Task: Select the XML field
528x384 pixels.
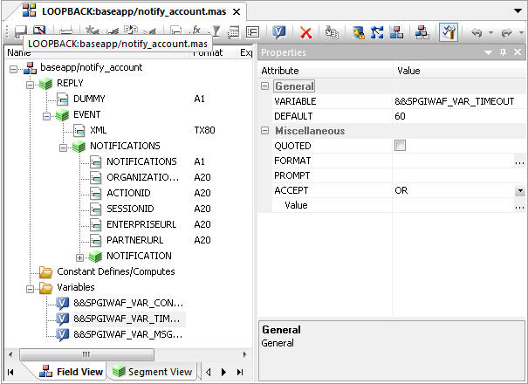Action: [98, 130]
